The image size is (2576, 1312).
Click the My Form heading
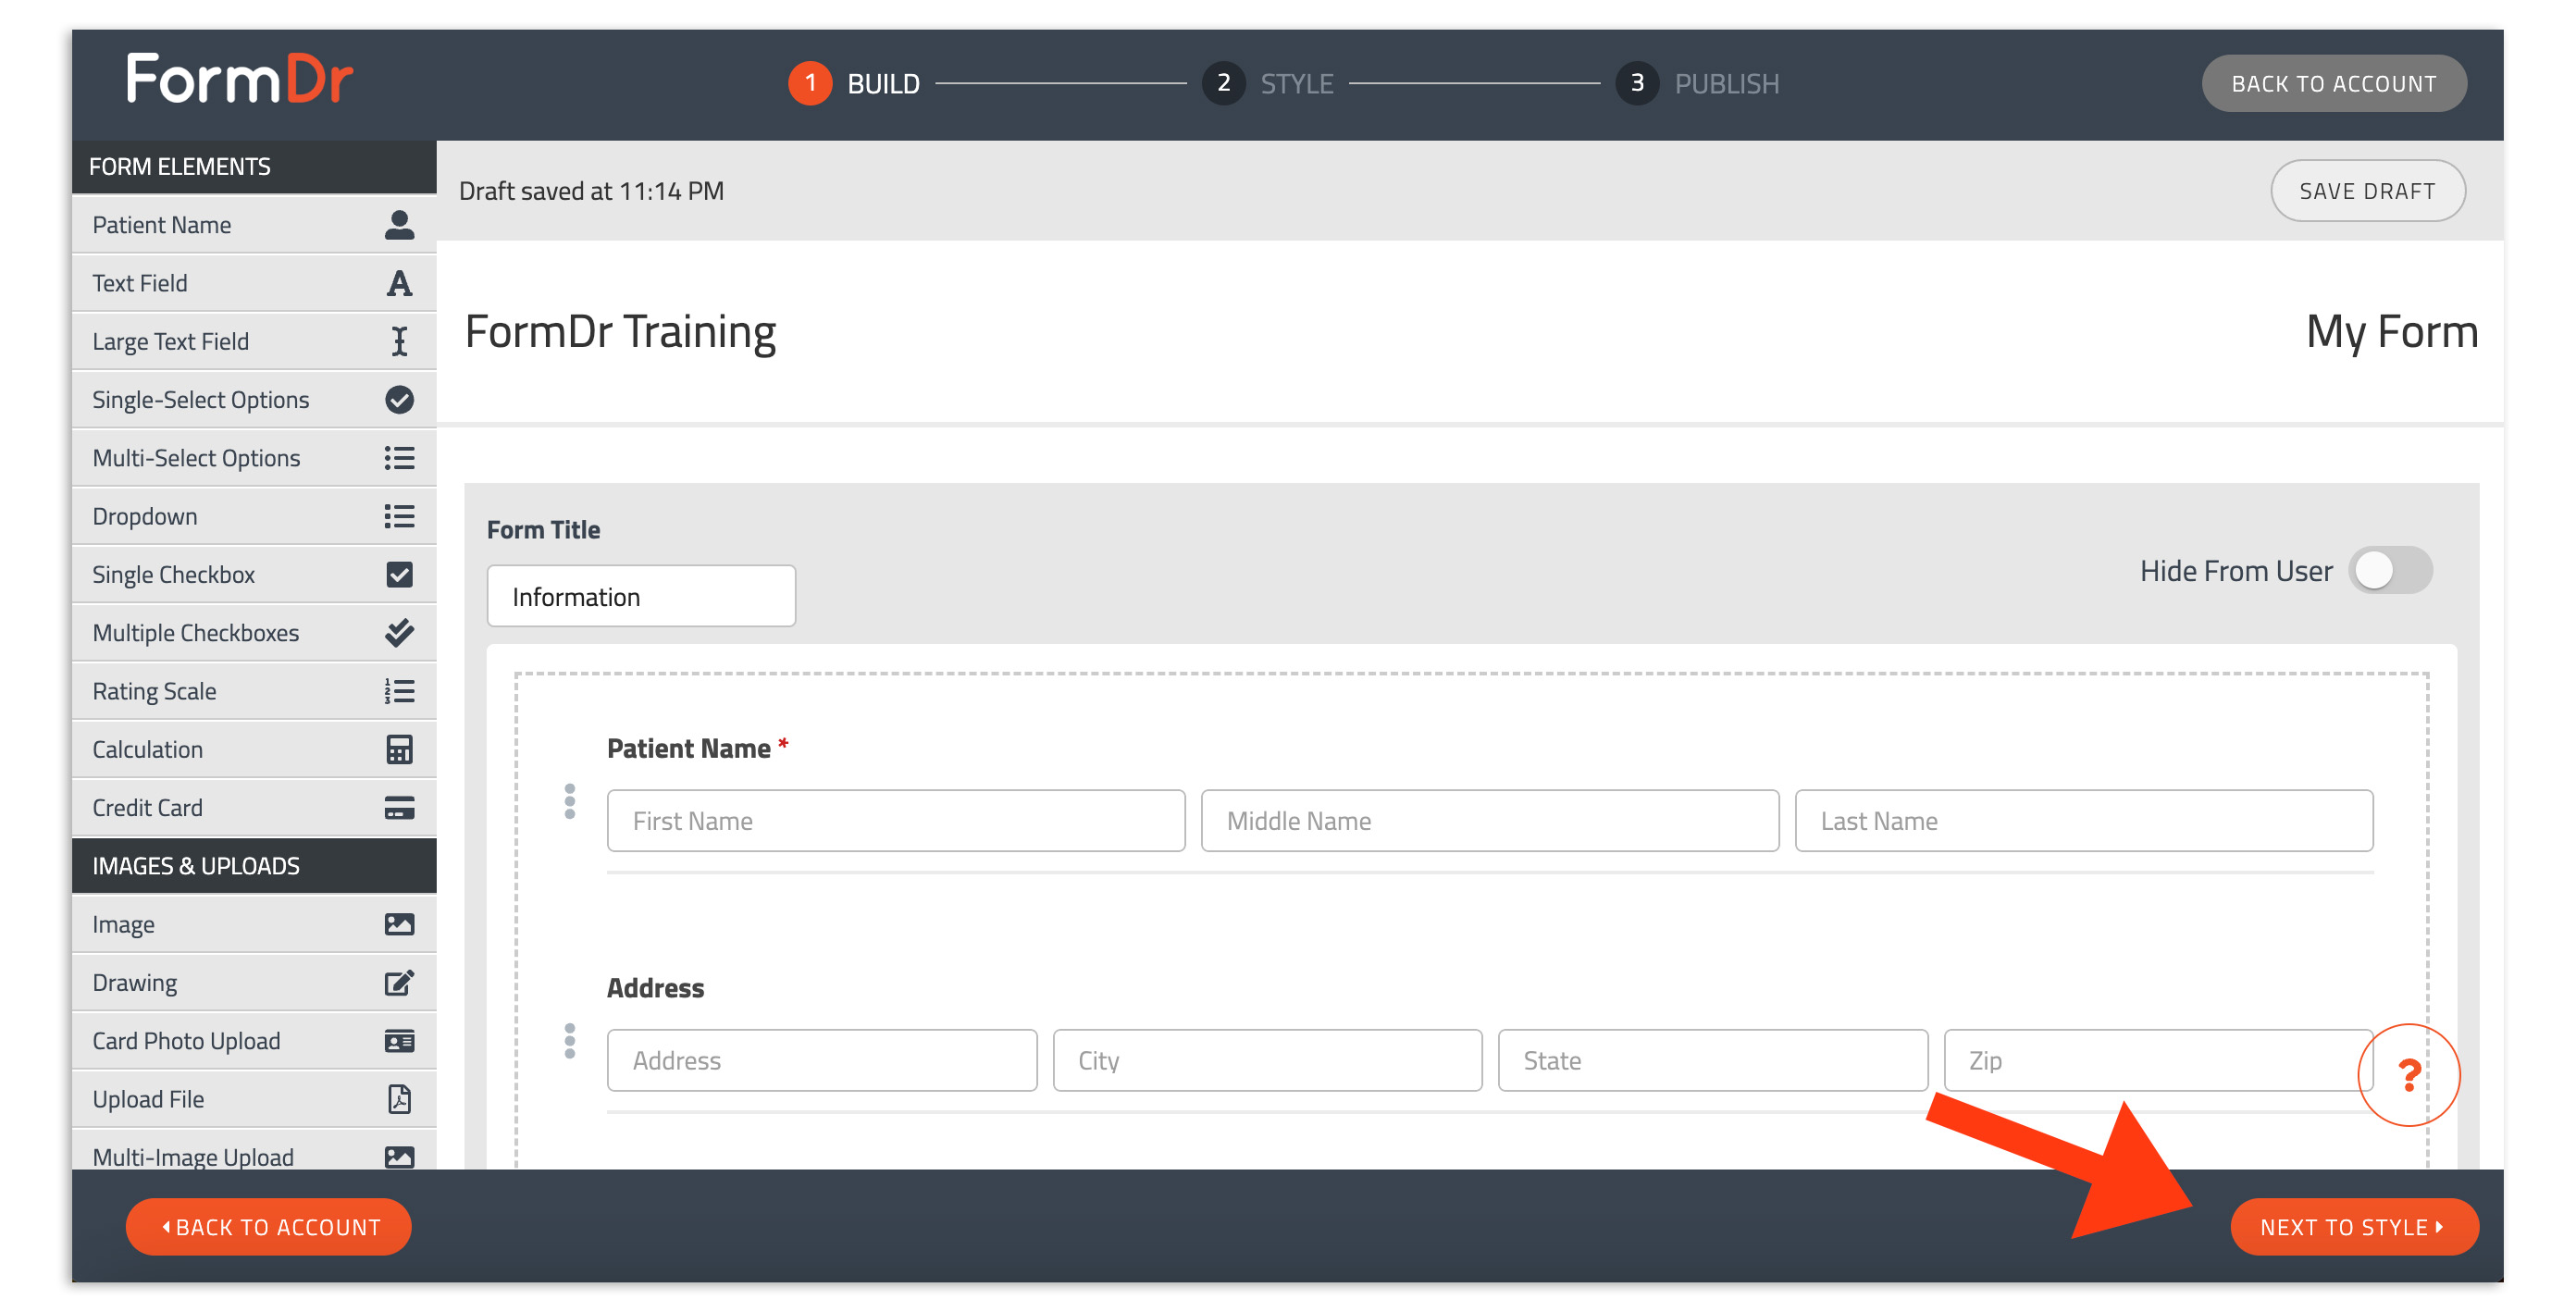(2391, 332)
